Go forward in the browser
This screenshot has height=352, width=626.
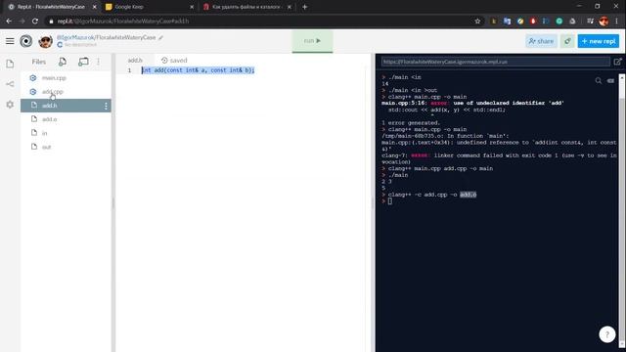tap(22, 22)
